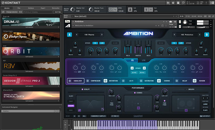Toggle the rack view layout icon
215x130 pixels.
(178, 3)
